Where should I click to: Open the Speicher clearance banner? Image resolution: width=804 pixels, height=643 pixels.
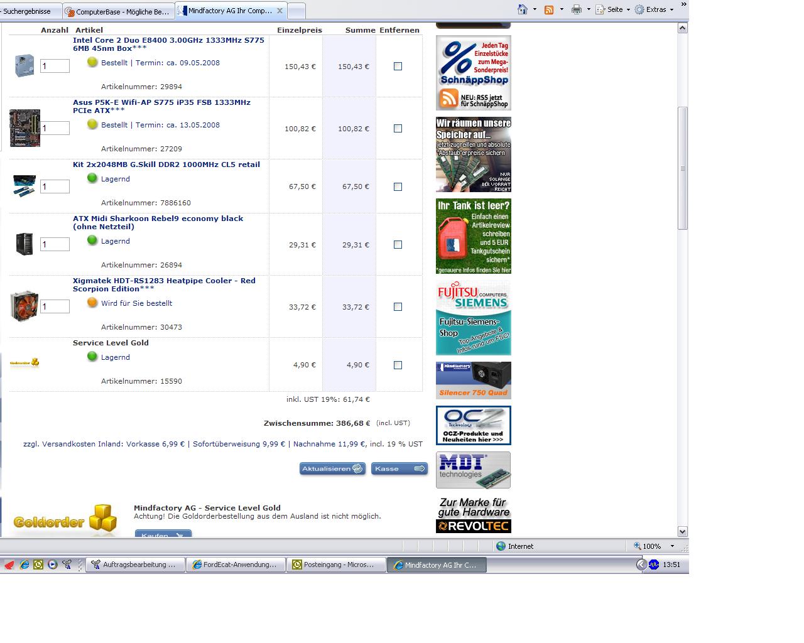coord(474,154)
